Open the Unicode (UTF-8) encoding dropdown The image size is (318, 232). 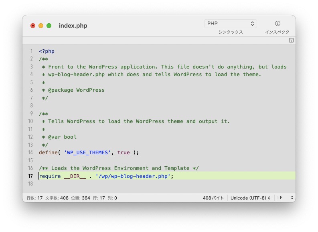pyautogui.click(x=251, y=198)
